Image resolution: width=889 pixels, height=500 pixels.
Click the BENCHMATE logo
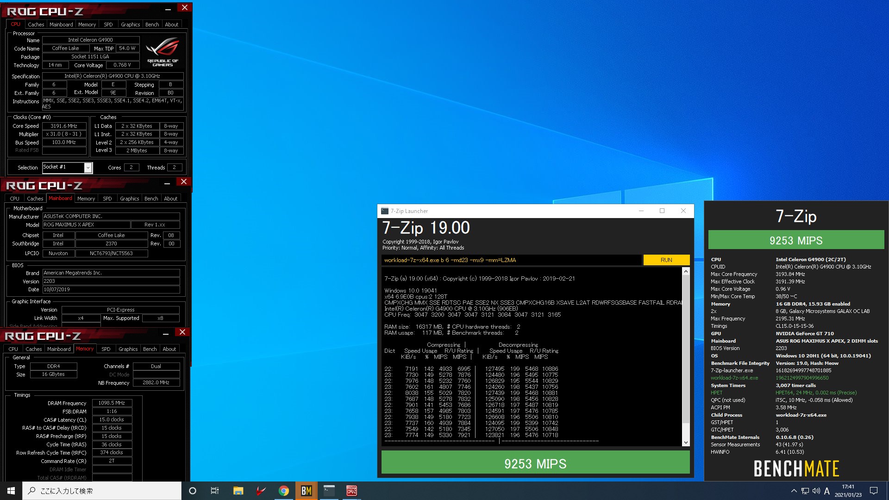point(796,469)
